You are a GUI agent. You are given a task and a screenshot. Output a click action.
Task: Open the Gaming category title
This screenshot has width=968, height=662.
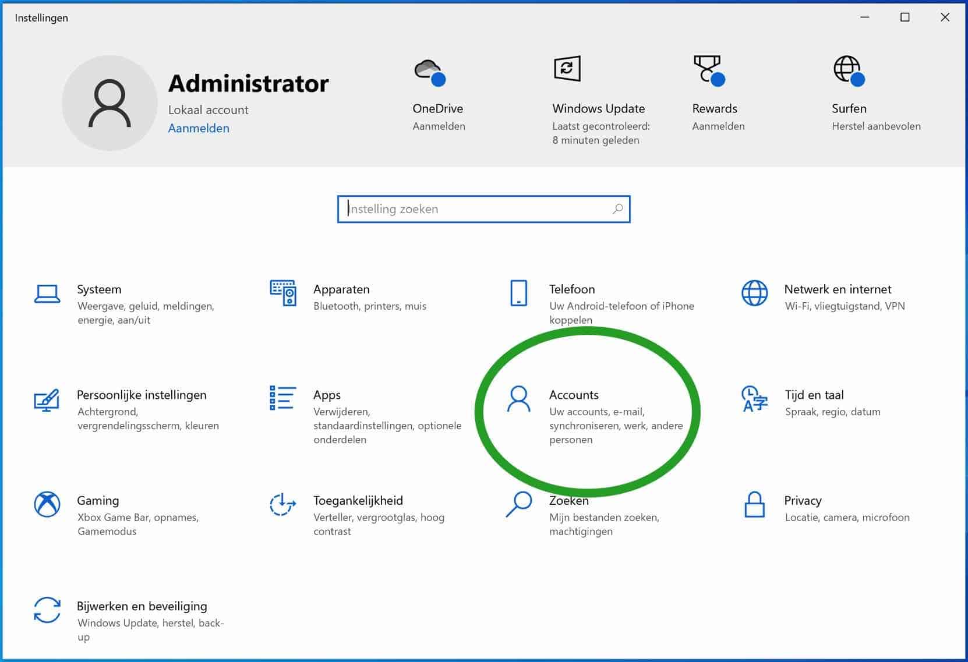coord(98,501)
